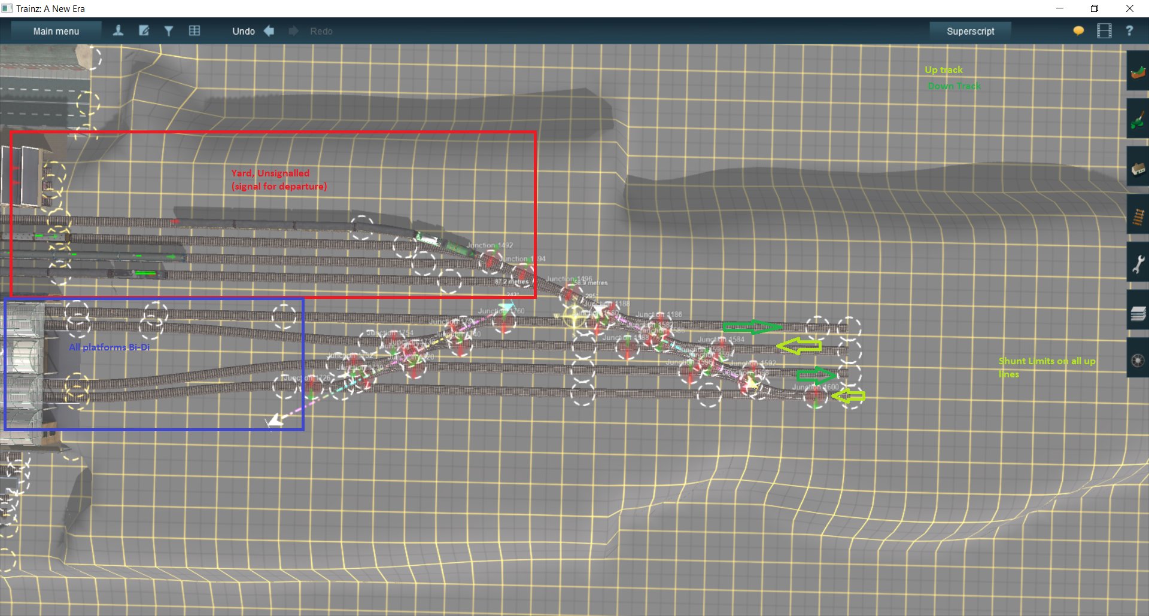
Task: Select the Junction 1760 label
Action: click(x=501, y=311)
